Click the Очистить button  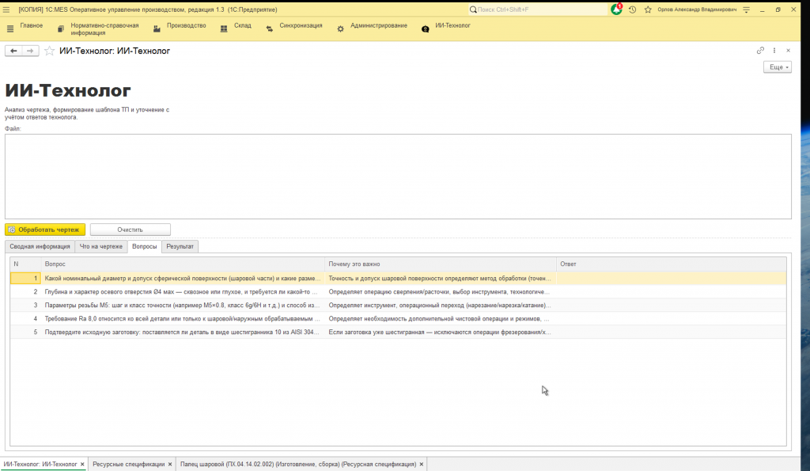coord(131,230)
